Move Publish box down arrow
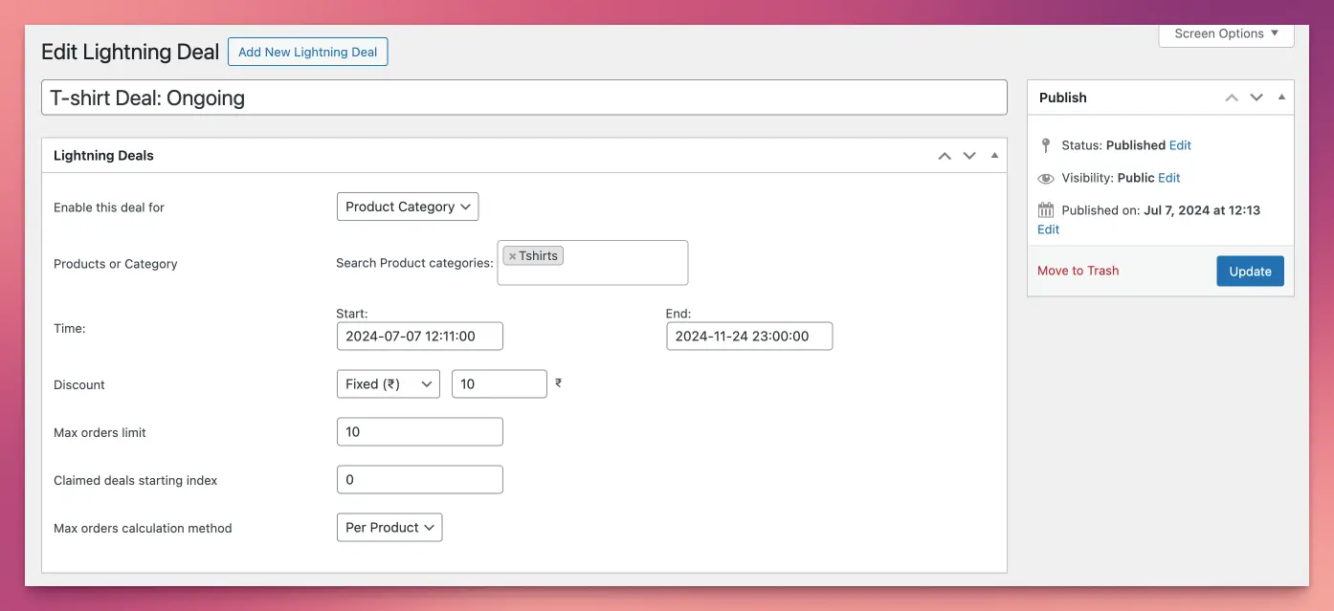 coord(1256,98)
